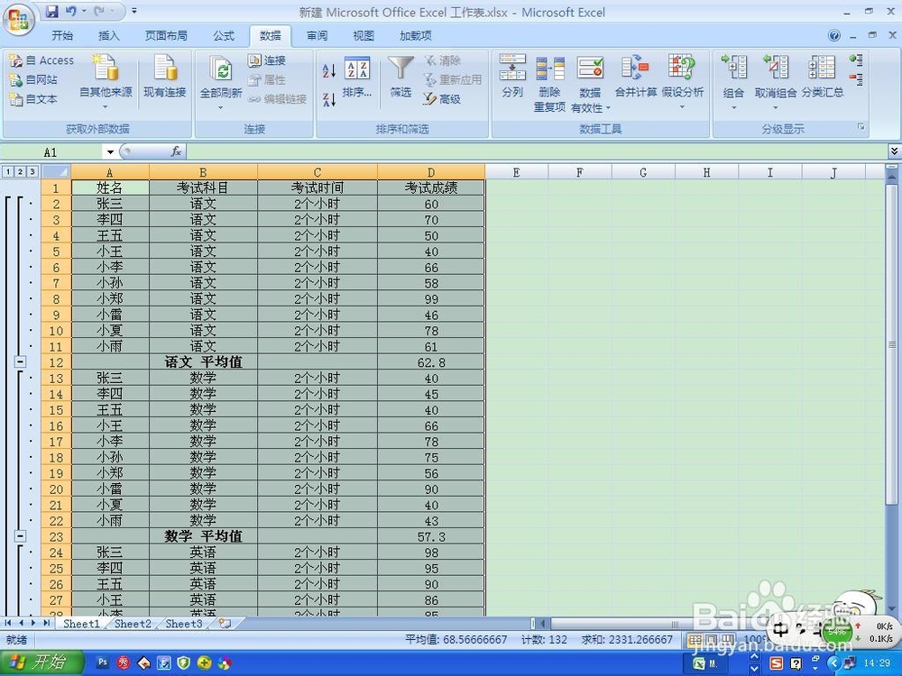The height and width of the screenshot is (676, 902).
Task: Click Text to Columns (分列)
Action: point(512,77)
